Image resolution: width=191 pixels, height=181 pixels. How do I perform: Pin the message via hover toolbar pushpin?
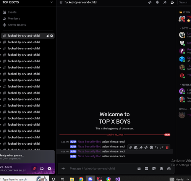pos(141,147)
